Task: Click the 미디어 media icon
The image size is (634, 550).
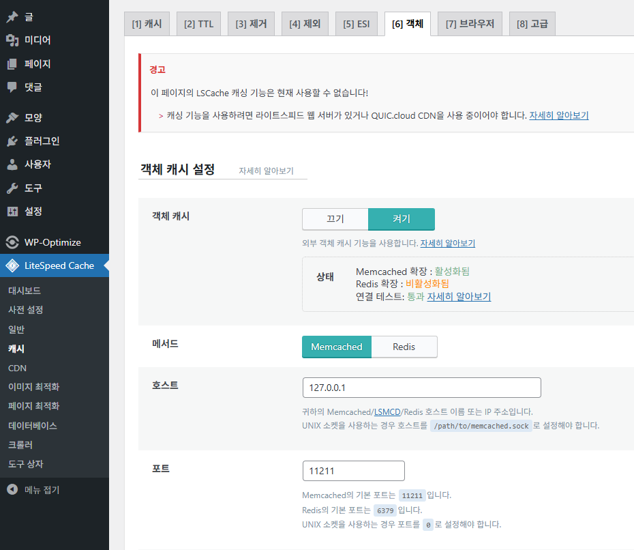Action: point(12,40)
